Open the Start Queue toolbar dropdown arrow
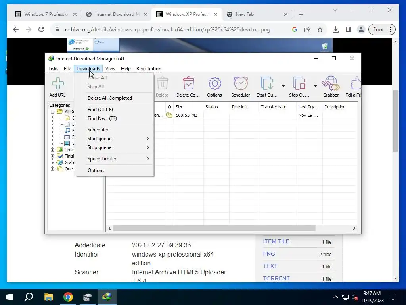Screen dimensions: 406x305 coord(283,86)
